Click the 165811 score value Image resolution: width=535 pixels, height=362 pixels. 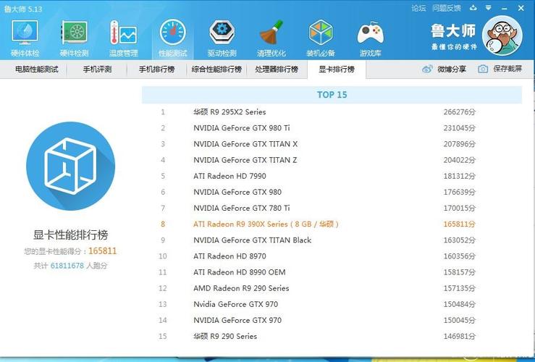click(x=102, y=251)
